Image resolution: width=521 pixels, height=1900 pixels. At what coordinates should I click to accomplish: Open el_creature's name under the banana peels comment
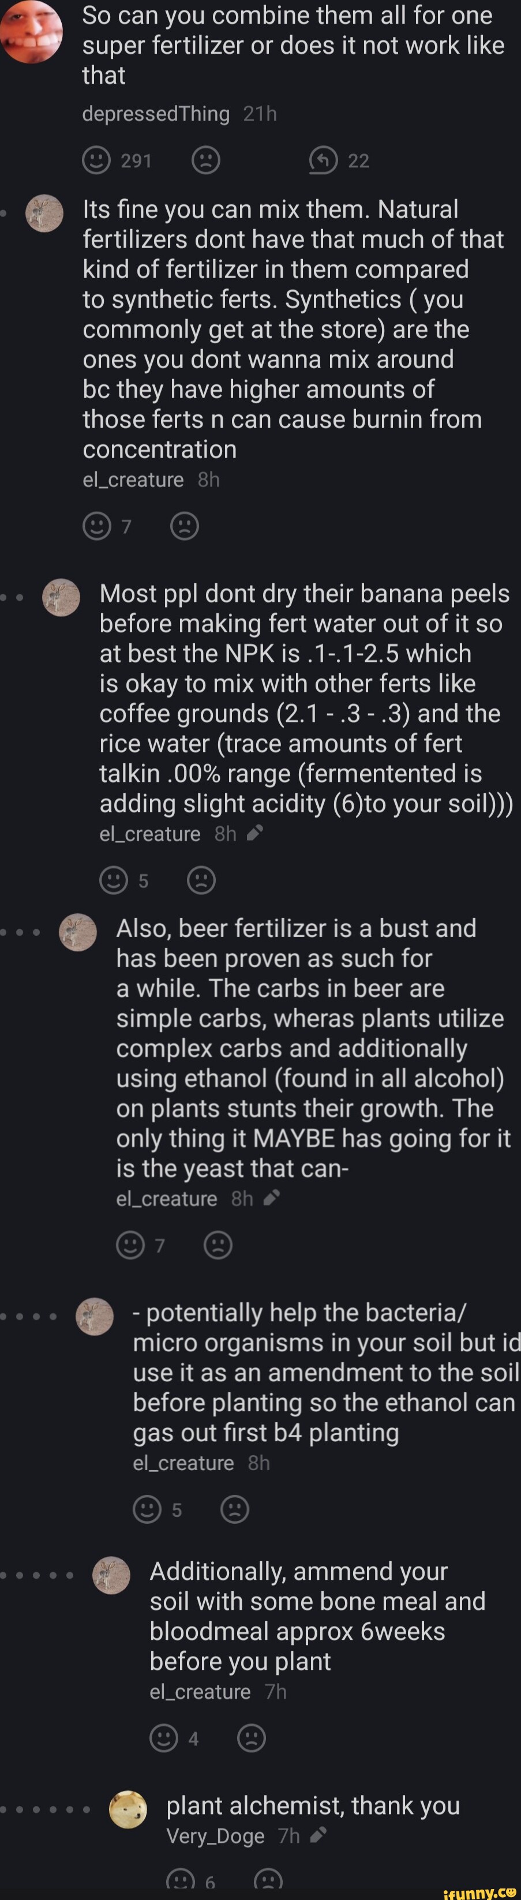tap(150, 834)
